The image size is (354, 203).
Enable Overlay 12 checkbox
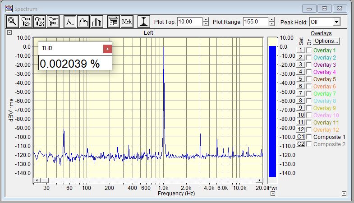(x=309, y=129)
